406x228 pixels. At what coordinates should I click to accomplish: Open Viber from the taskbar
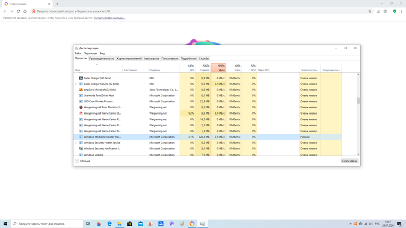point(171,224)
